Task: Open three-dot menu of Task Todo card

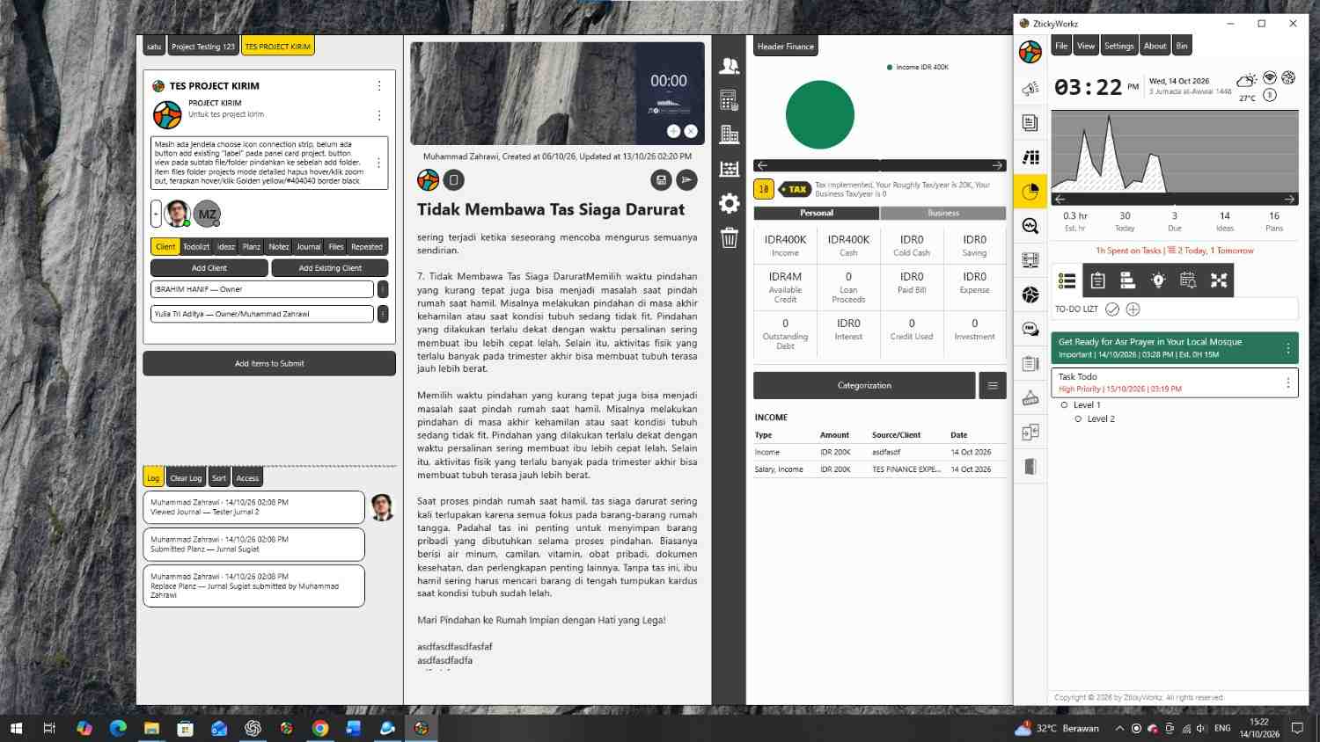Action: click(1287, 382)
